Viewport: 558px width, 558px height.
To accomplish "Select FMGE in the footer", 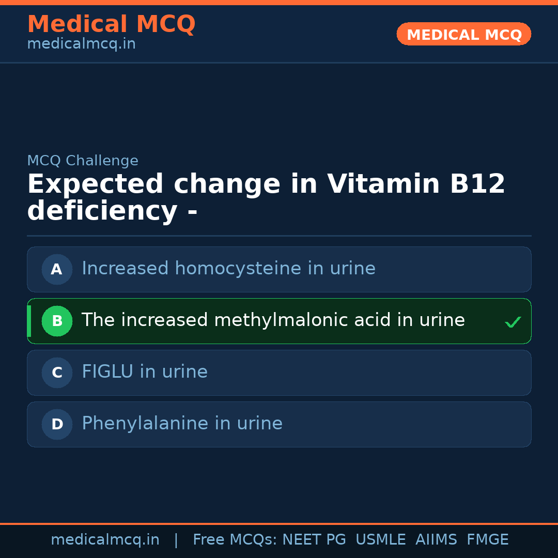I will [487, 540].
